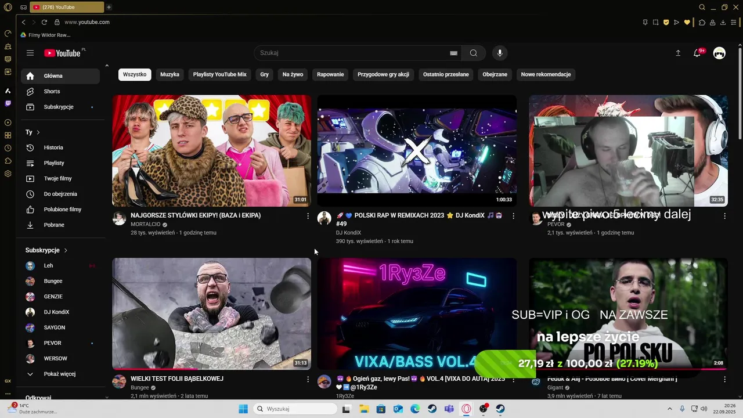Viewport: 743px width, 418px height.
Task: Select 'Nowe rekomendacje' chip
Action: tap(546, 74)
